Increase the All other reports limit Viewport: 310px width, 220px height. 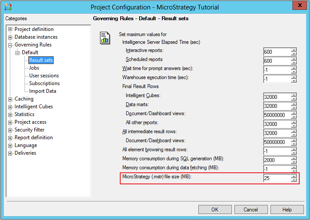click(x=294, y=122)
